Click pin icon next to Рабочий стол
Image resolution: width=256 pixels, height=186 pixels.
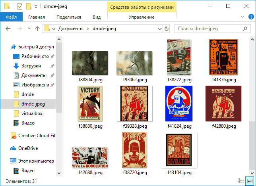pos(52,57)
